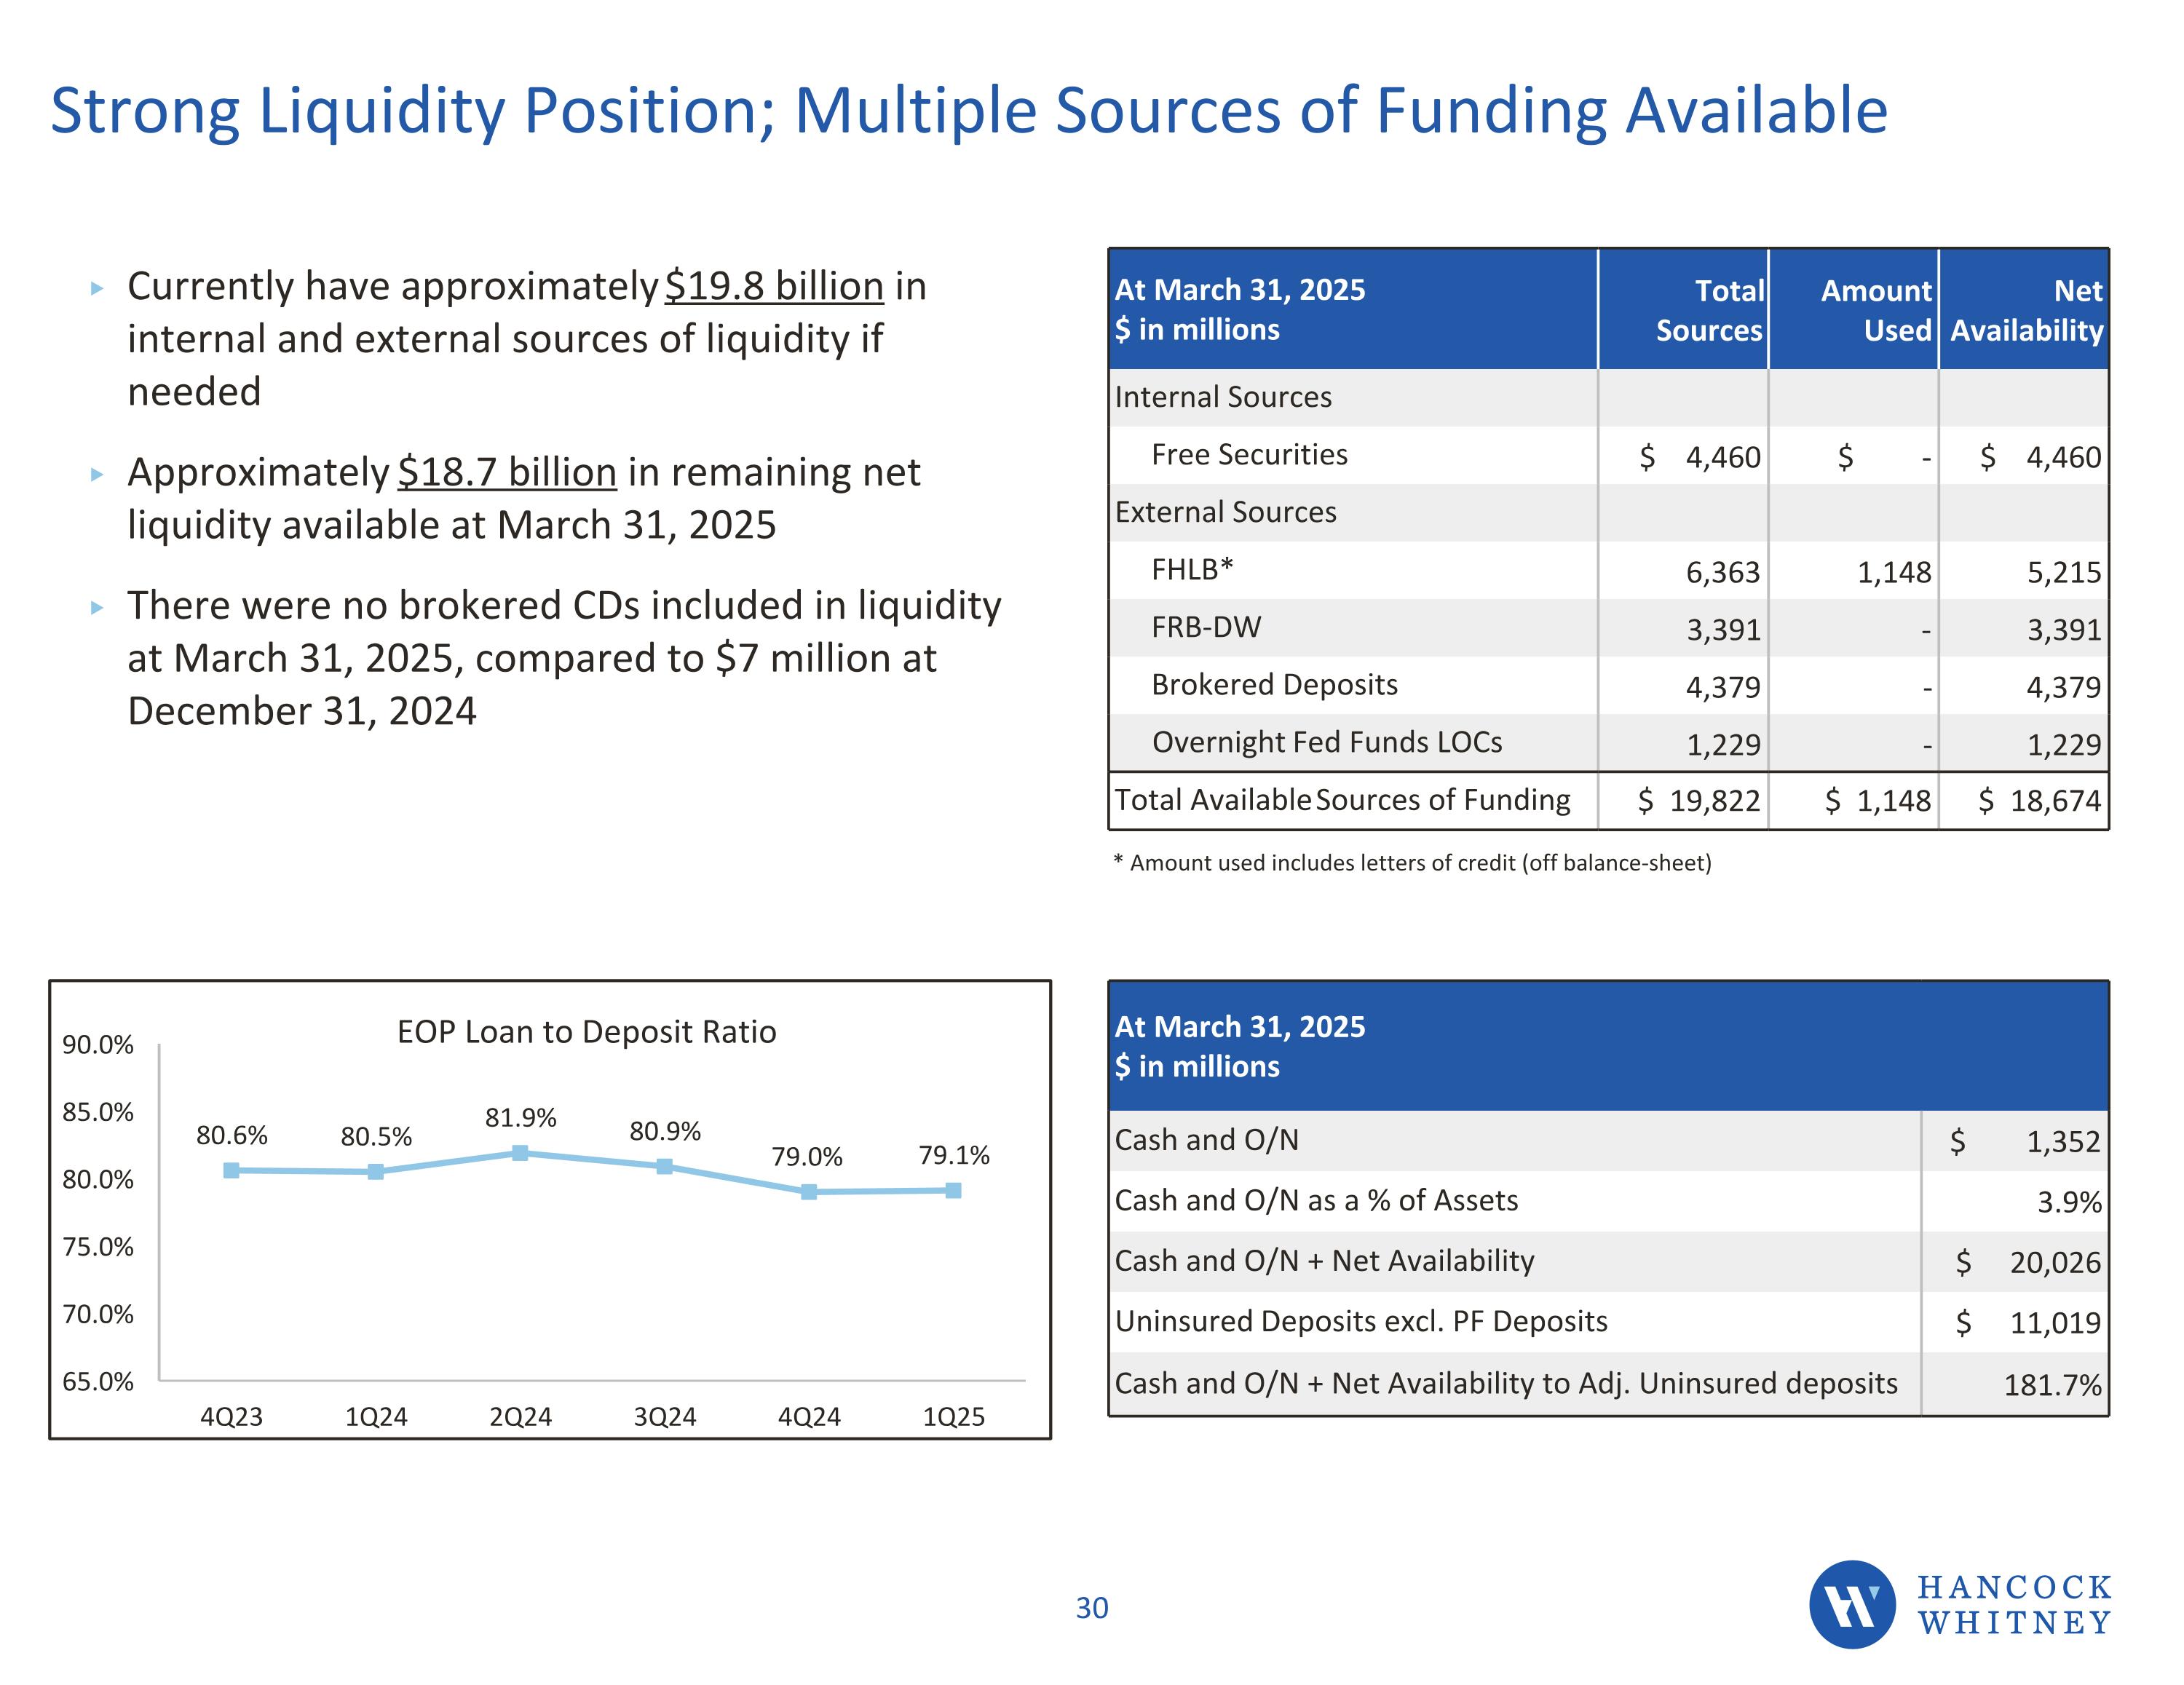This screenshot has width=2184, height=1685.
Task: Click the first bullet arrow marker
Action: pos(97,289)
